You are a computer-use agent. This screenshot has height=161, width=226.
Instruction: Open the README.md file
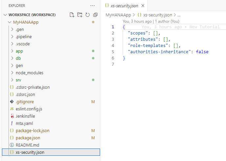(x=28, y=145)
